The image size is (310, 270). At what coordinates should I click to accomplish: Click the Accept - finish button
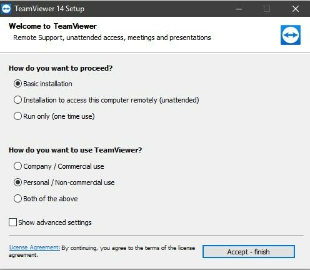coord(249,252)
